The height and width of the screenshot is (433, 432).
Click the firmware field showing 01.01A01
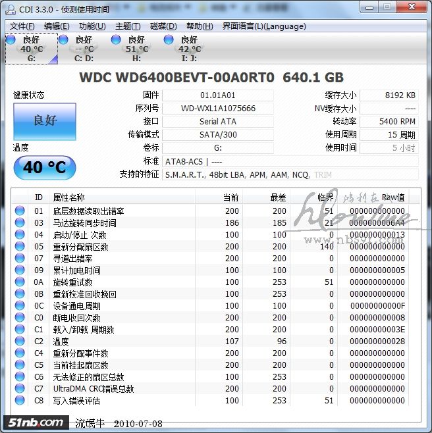pyautogui.click(x=217, y=95)
